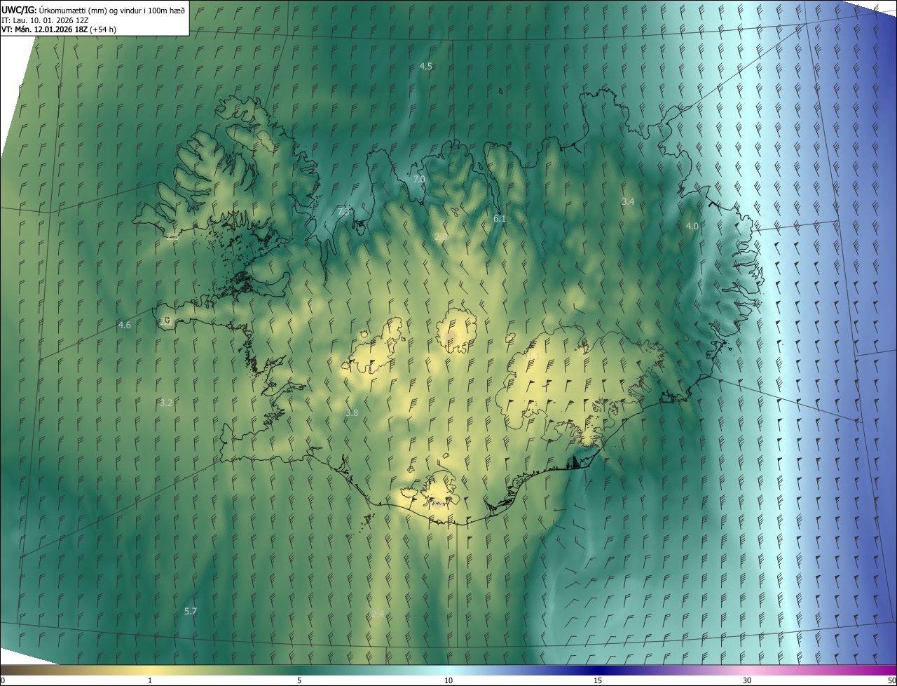Click the UWC/IG map title text
Screen dimensions: 897x686
tap(93, 10)
